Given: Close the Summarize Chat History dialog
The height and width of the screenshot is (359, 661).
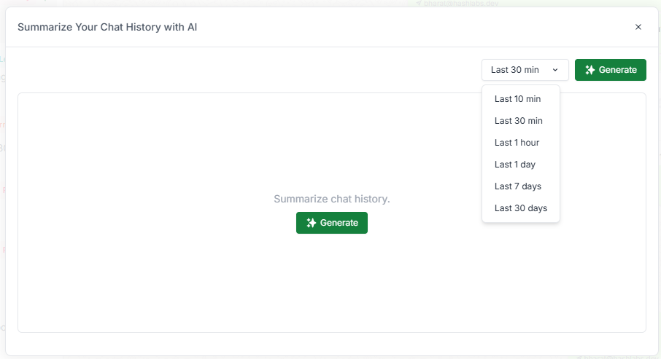Looking at the screenshot, I should point(638,27).
